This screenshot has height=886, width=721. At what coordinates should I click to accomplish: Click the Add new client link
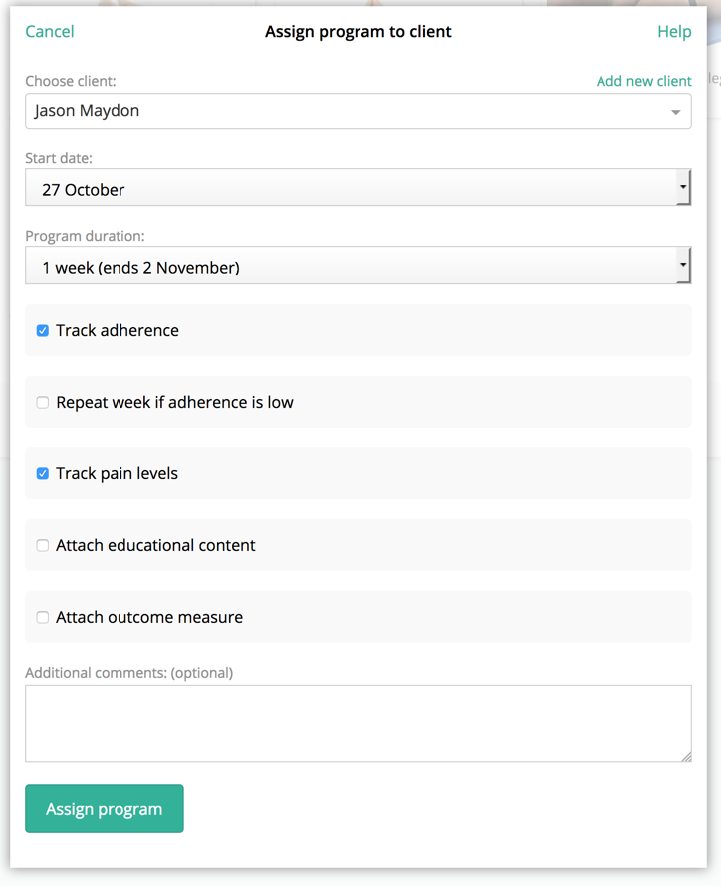point(643,81)
